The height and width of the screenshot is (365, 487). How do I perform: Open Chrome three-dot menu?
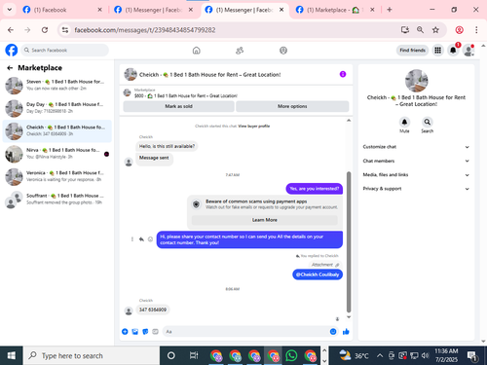[x=476, y=30]
